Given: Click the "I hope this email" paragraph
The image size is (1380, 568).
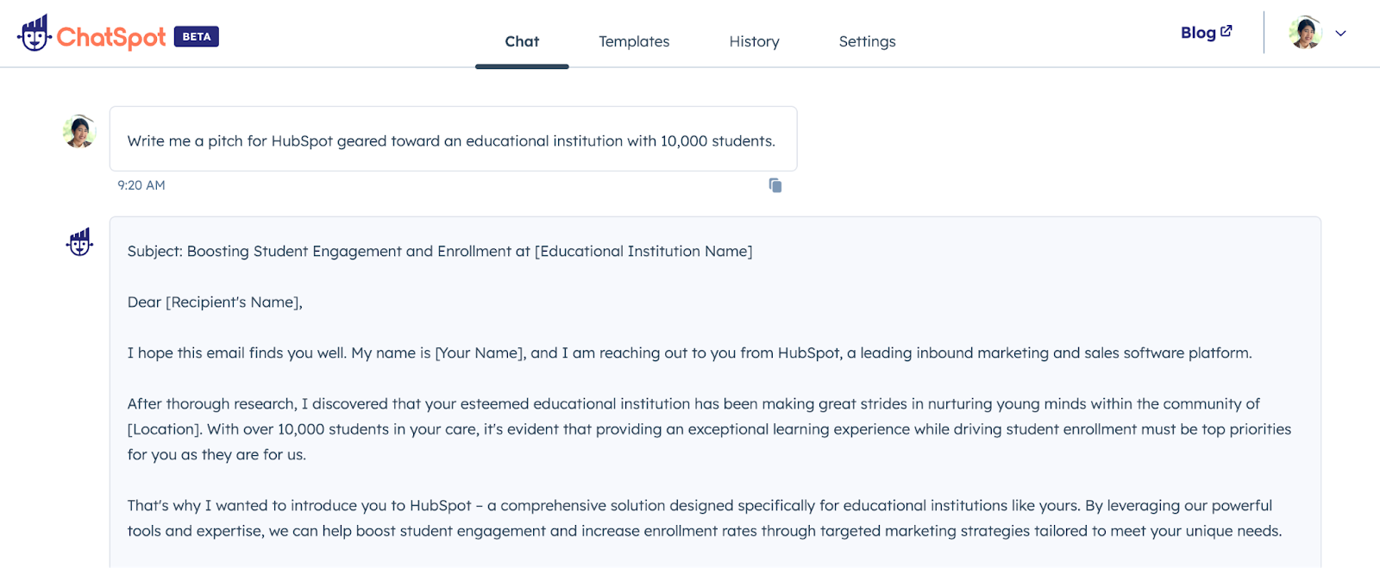Looking at the screenshot, I should point(689,353).
